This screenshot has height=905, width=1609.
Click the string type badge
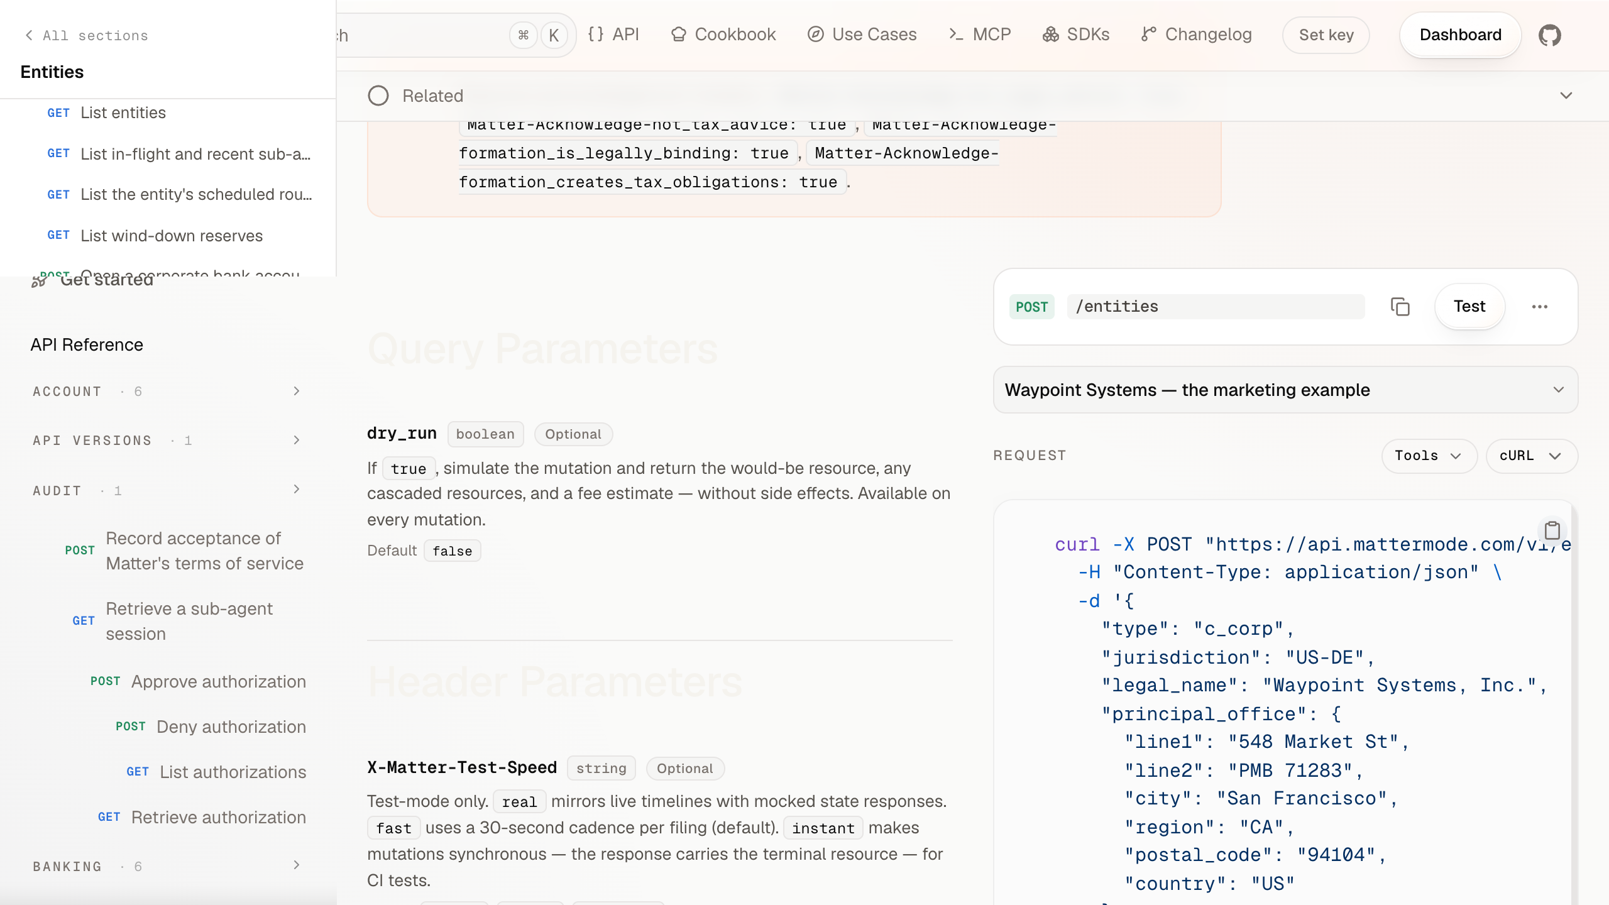(601, 768)
